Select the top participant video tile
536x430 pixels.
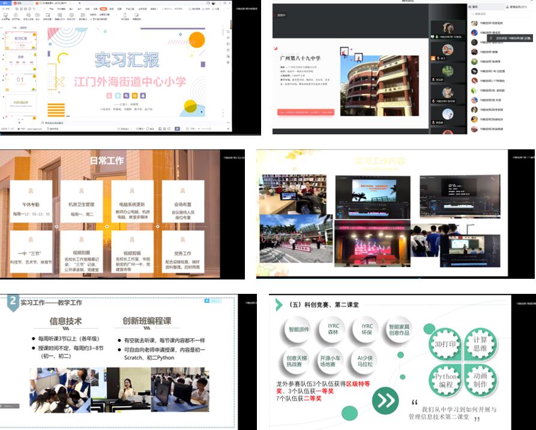click(x=447, y=28)
